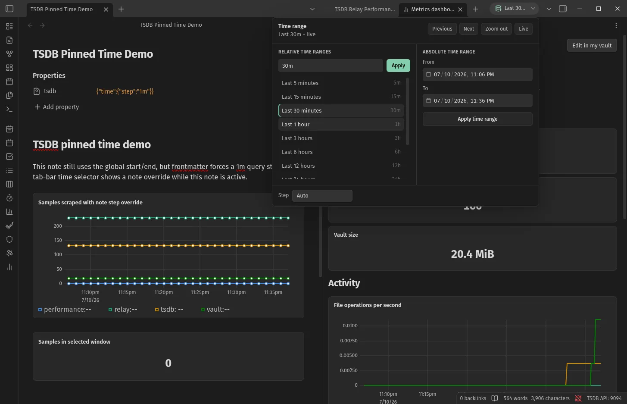Open calendar picker icon in To field

[428, 101]
